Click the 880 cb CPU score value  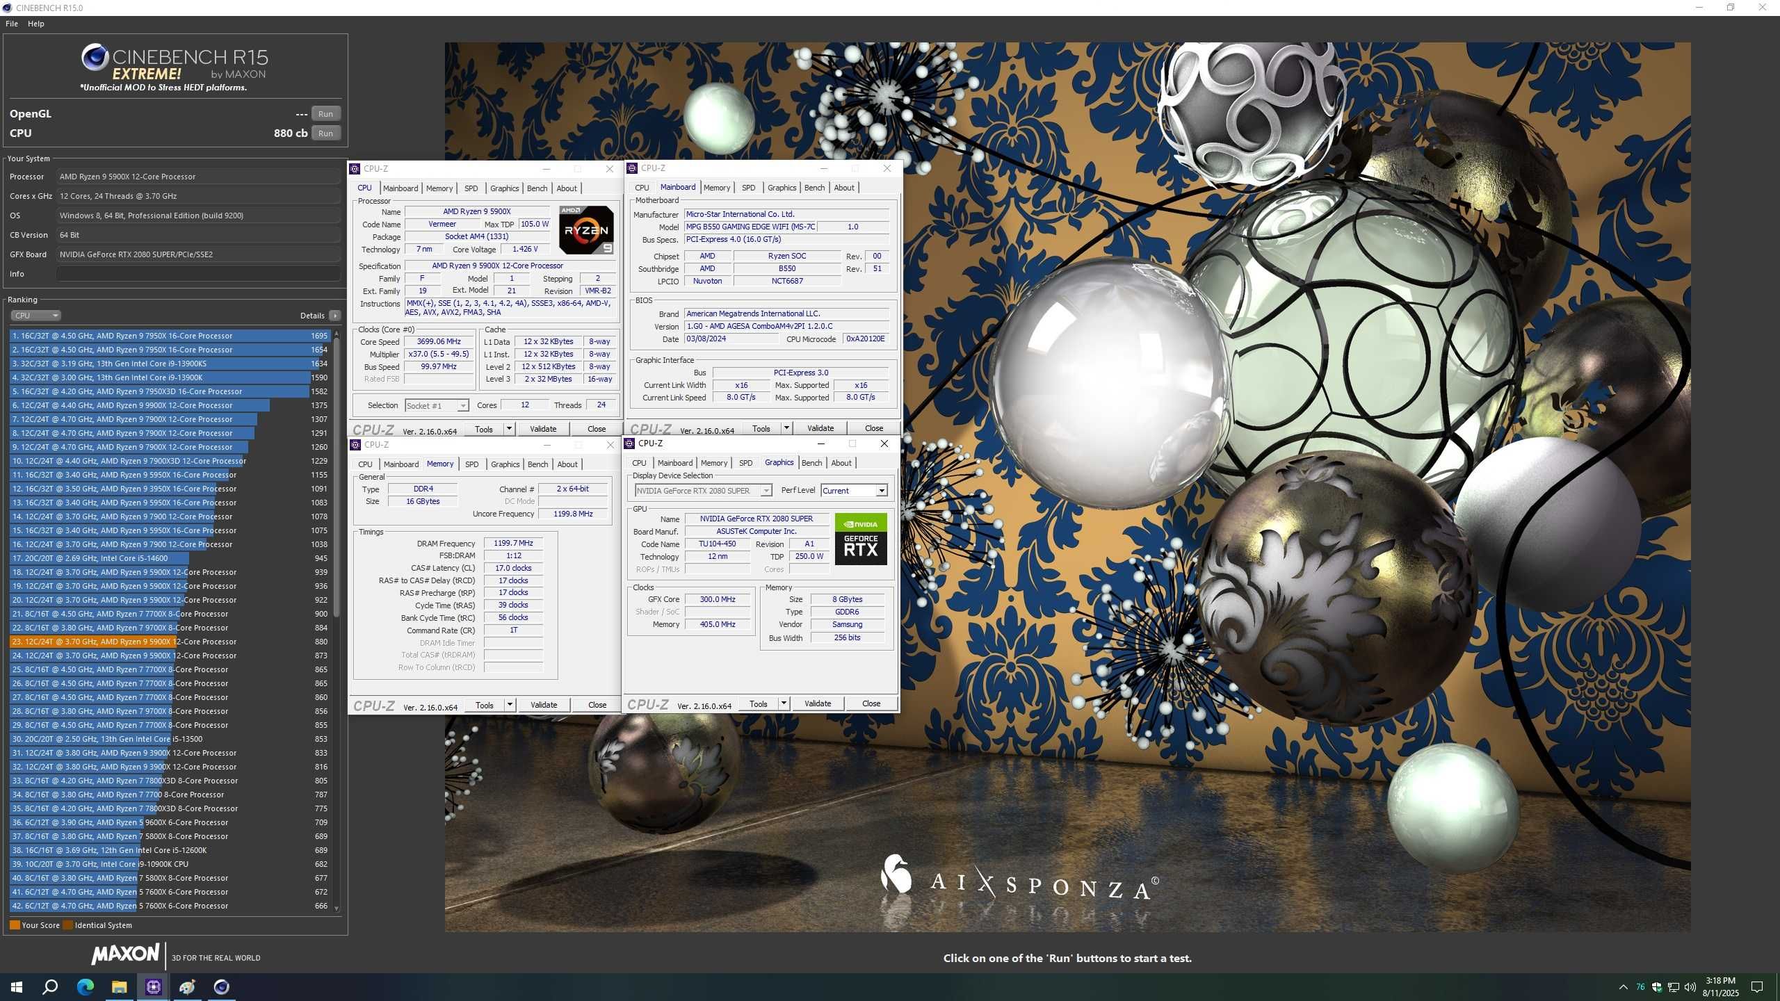click(291, 133)
